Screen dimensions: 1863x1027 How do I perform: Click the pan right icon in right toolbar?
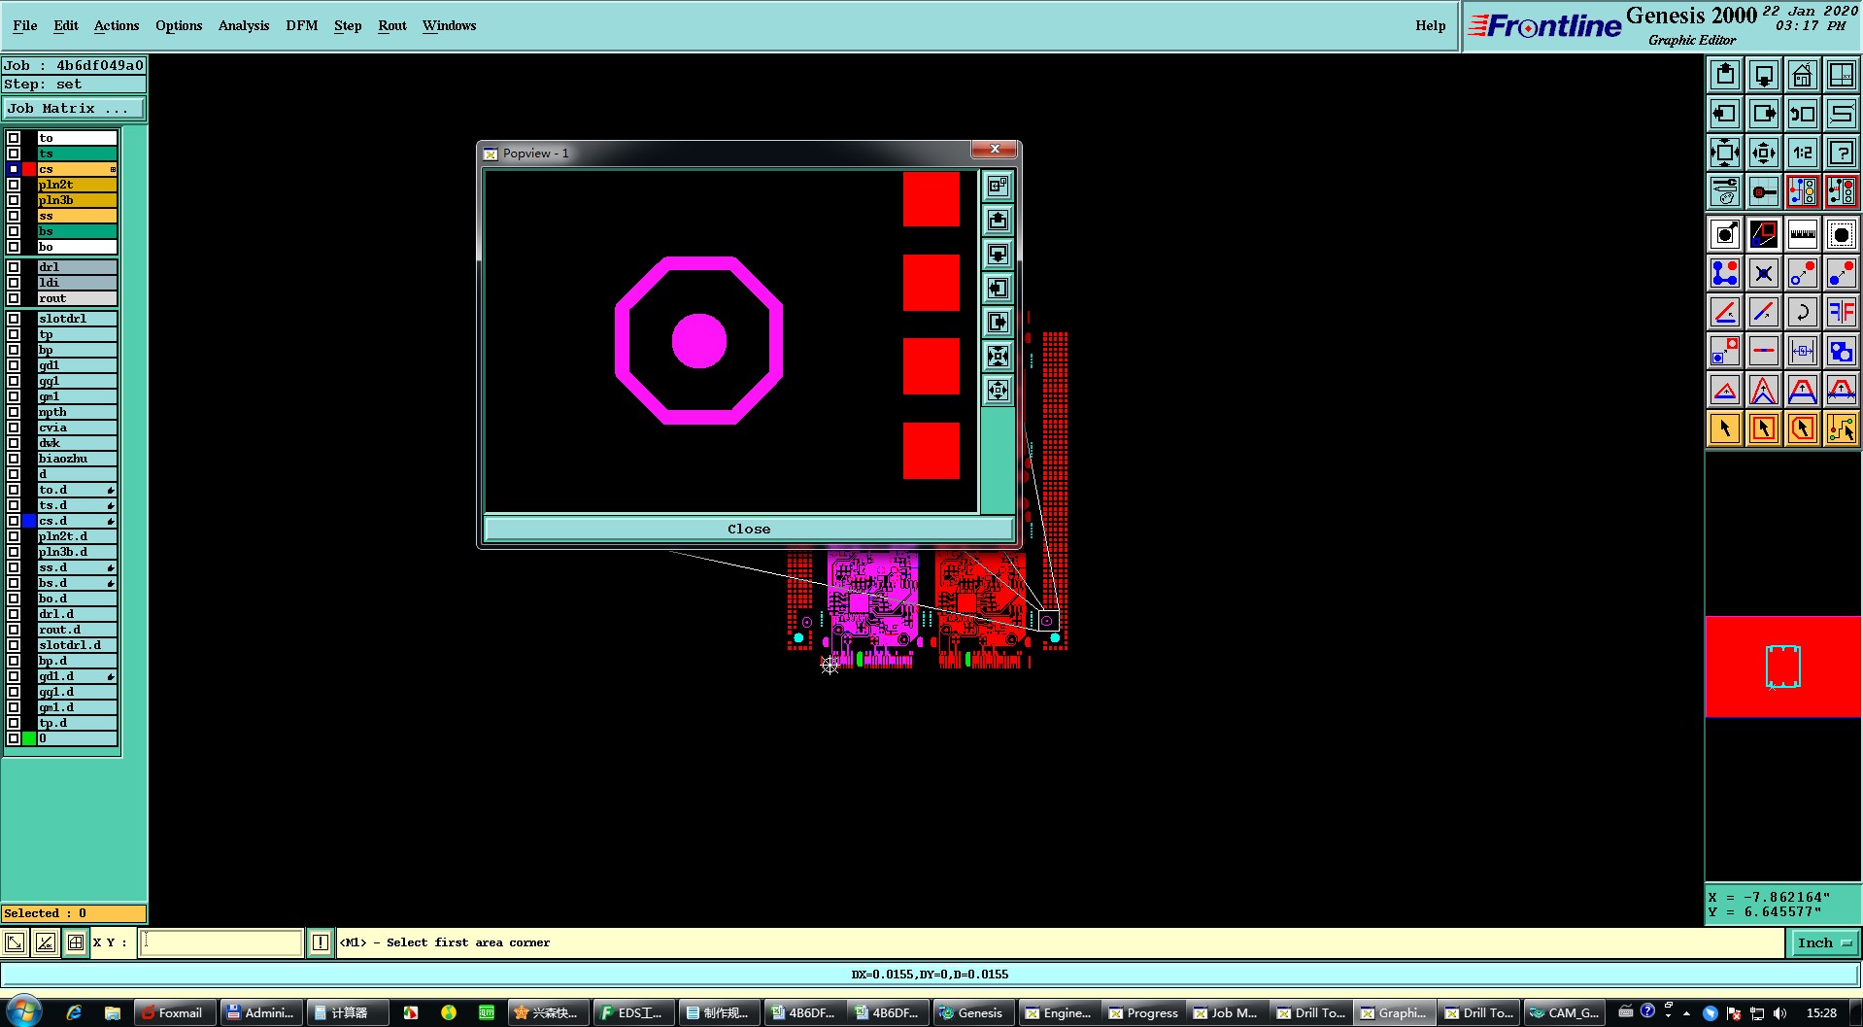pos(1764,114)
